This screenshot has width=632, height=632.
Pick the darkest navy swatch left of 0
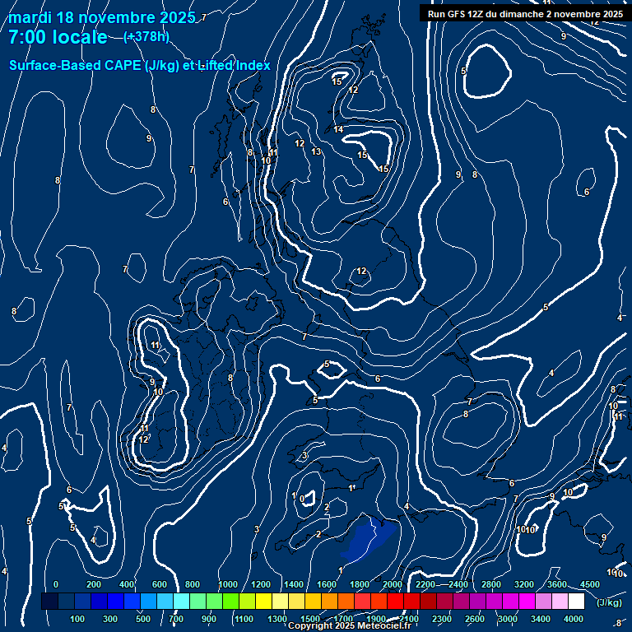coord(49,601)
